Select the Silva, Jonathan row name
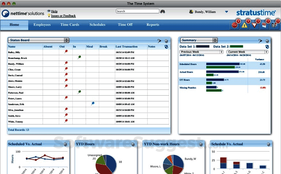The width and height of the screenshot is (281, 174). coord(16,110)
